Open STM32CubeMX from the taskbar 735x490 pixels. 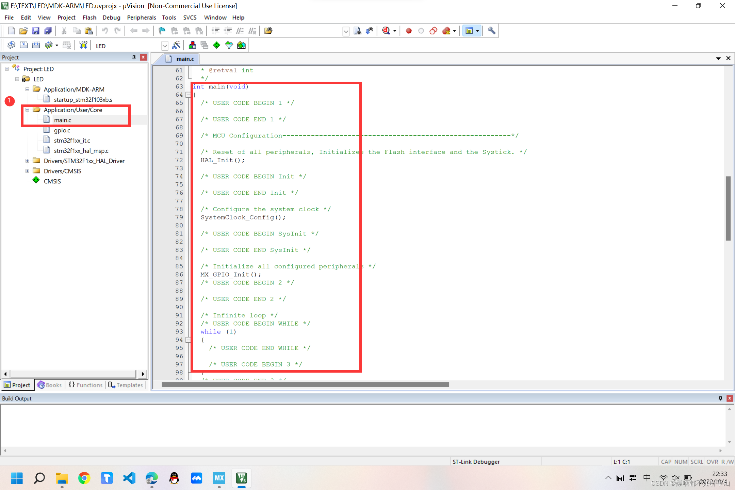point(219,478)
